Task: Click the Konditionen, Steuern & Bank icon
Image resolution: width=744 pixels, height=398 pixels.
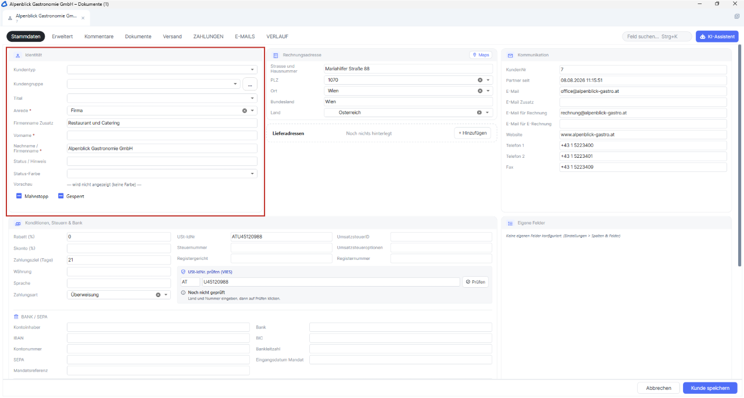Action: 17,223
